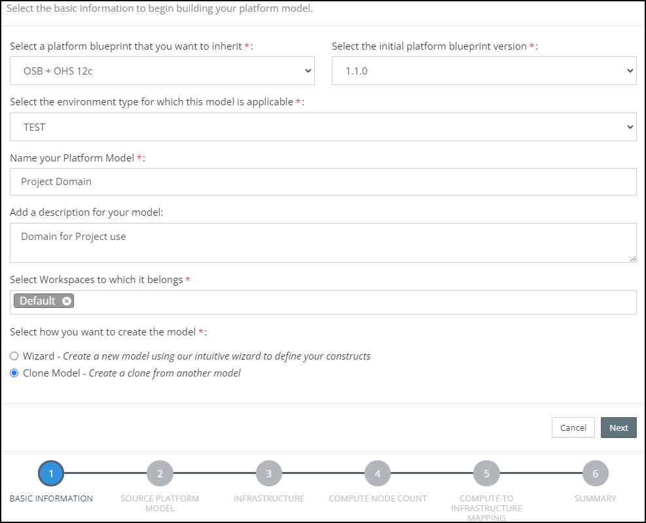Click the Summary step label
646x523 pixels.
point(595,498)
